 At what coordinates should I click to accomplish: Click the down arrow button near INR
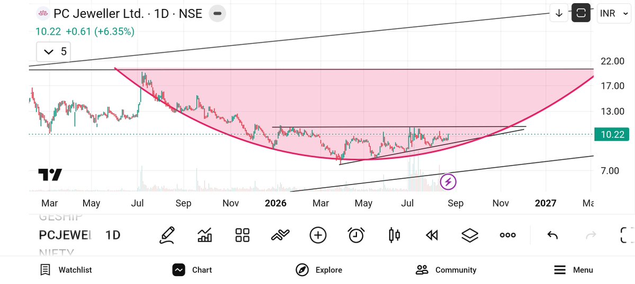pyautogui.click(x=559, y=13)
